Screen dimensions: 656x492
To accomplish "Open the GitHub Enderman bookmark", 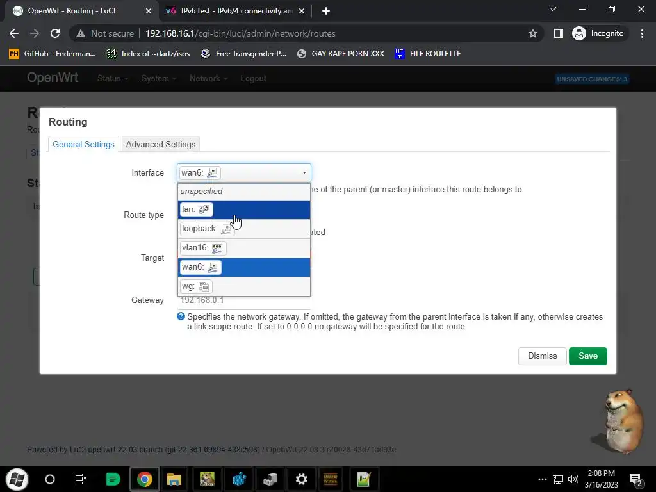I will [x=53, y=54].
